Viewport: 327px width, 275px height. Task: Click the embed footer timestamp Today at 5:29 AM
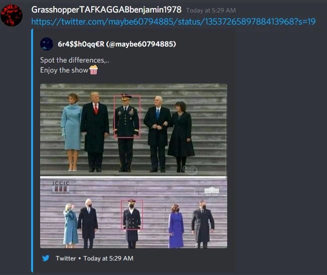click(108, 258)
